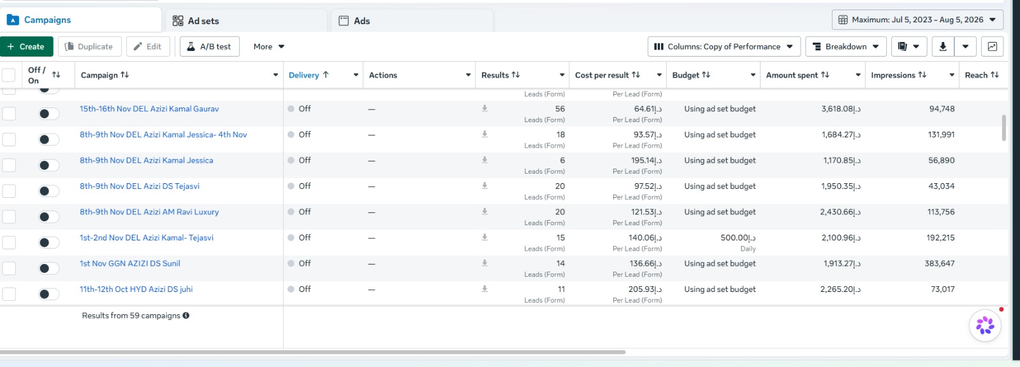Viewport: 1020px width, 367px height.
Task: Toggle on 8th-9th Nov Kamal Jessica- 4th Nov campaign
Action: point(48,139)
